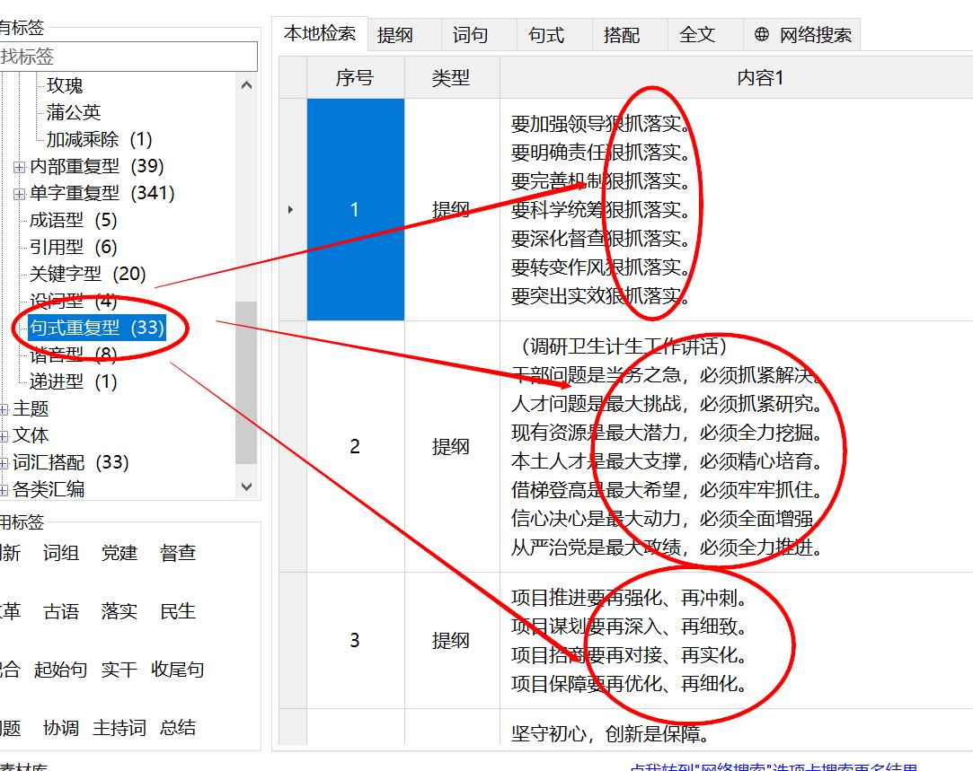
Task: Toggle the 落实 tag
Action: point(119,611)
